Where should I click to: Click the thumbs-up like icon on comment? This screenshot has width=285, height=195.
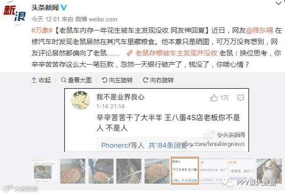pyautogui.click(x=214, y=98)
